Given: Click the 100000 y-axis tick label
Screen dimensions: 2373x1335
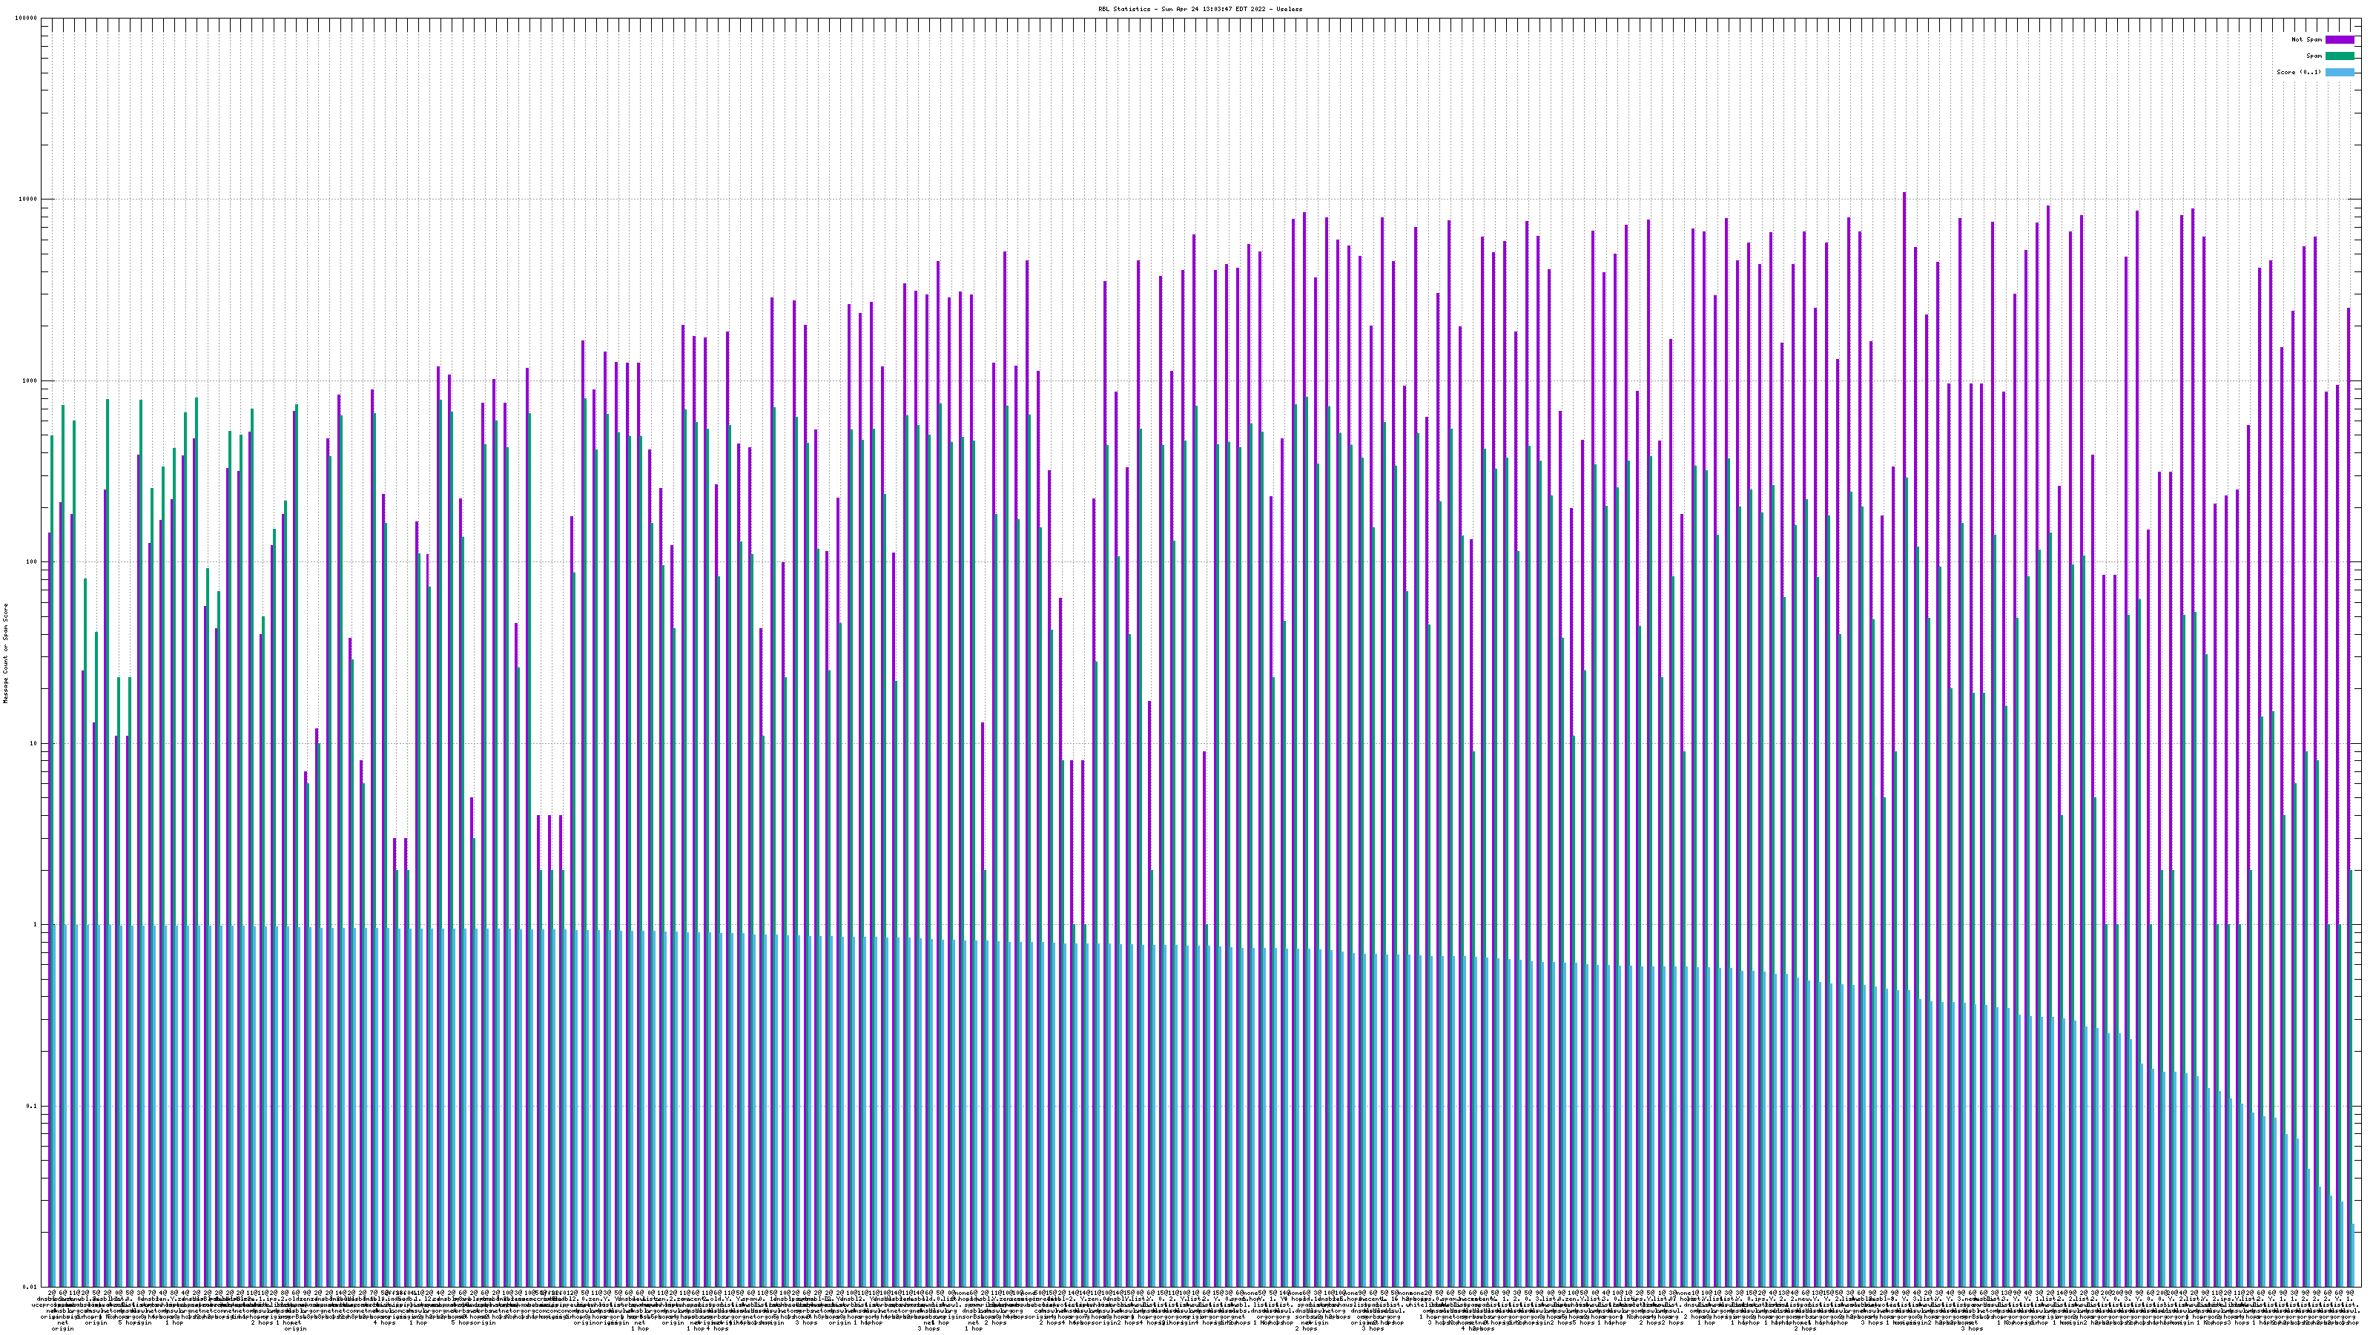Looking at the screenshot, I should [27, 19].
